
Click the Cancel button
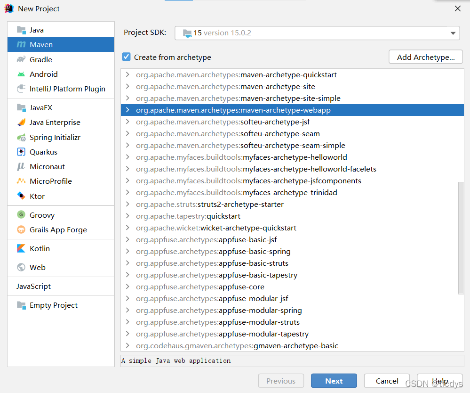point(387,381)
